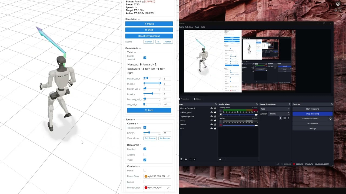Add a new scene transition

pyautogui.click(x=280, y=118)
